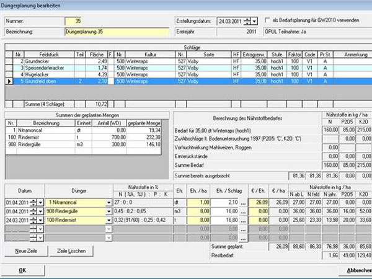Click the Fläche column header
This screenshot has height=279, width=372.
pyautogui.click(x=97, y=55)
